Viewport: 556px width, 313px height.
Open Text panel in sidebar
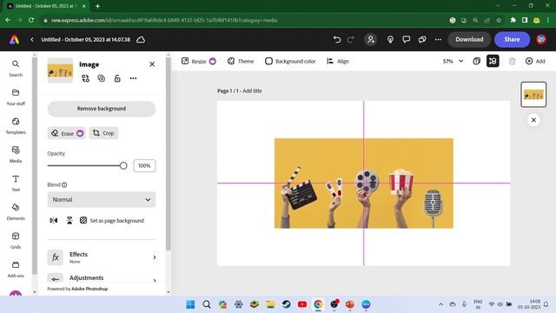tap(16, 183)
